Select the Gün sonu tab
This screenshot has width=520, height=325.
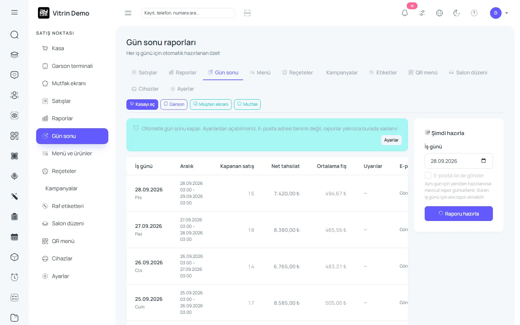click(x=223, y=73)
